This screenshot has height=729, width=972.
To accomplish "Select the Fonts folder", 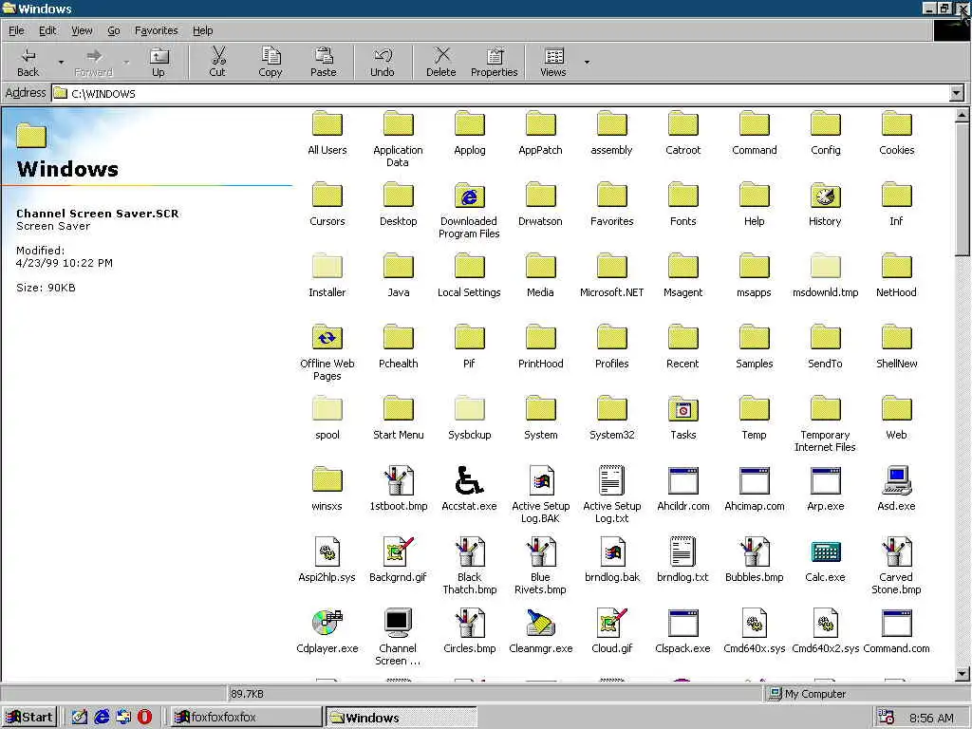I will point(683,203).
